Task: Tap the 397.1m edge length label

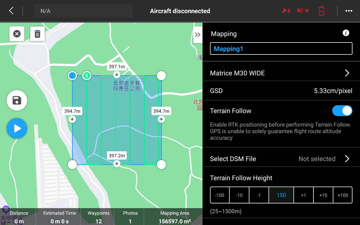Action: pos(117,67)
